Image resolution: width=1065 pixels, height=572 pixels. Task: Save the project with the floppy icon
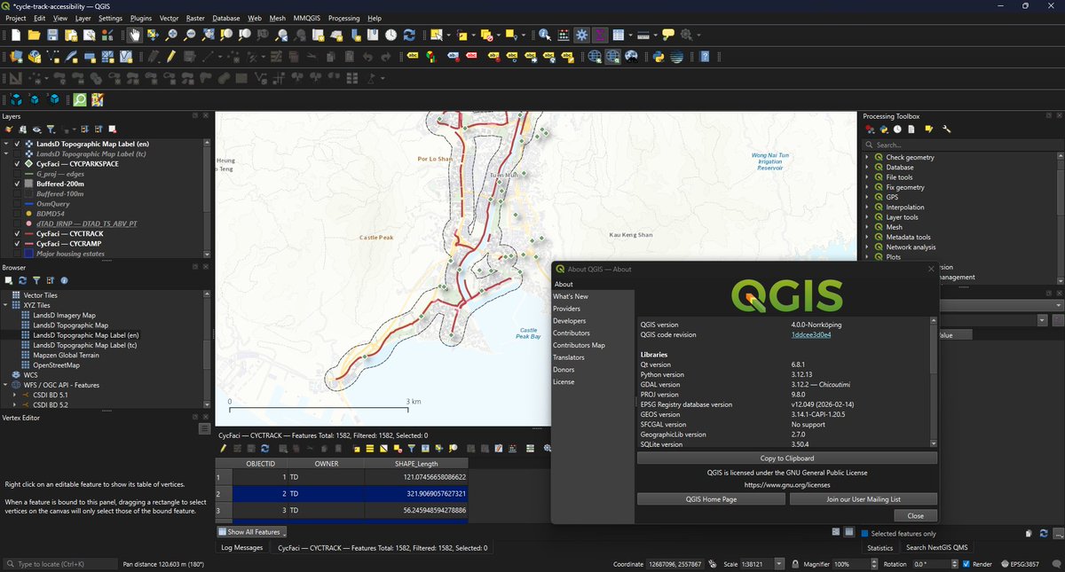pos(52,35)
